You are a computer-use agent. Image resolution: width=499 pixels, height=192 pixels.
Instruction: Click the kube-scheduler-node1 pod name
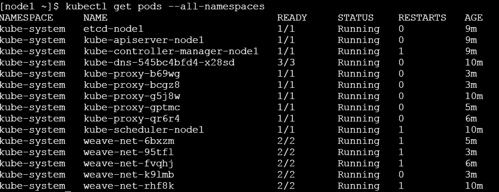(x=144, y=130)
